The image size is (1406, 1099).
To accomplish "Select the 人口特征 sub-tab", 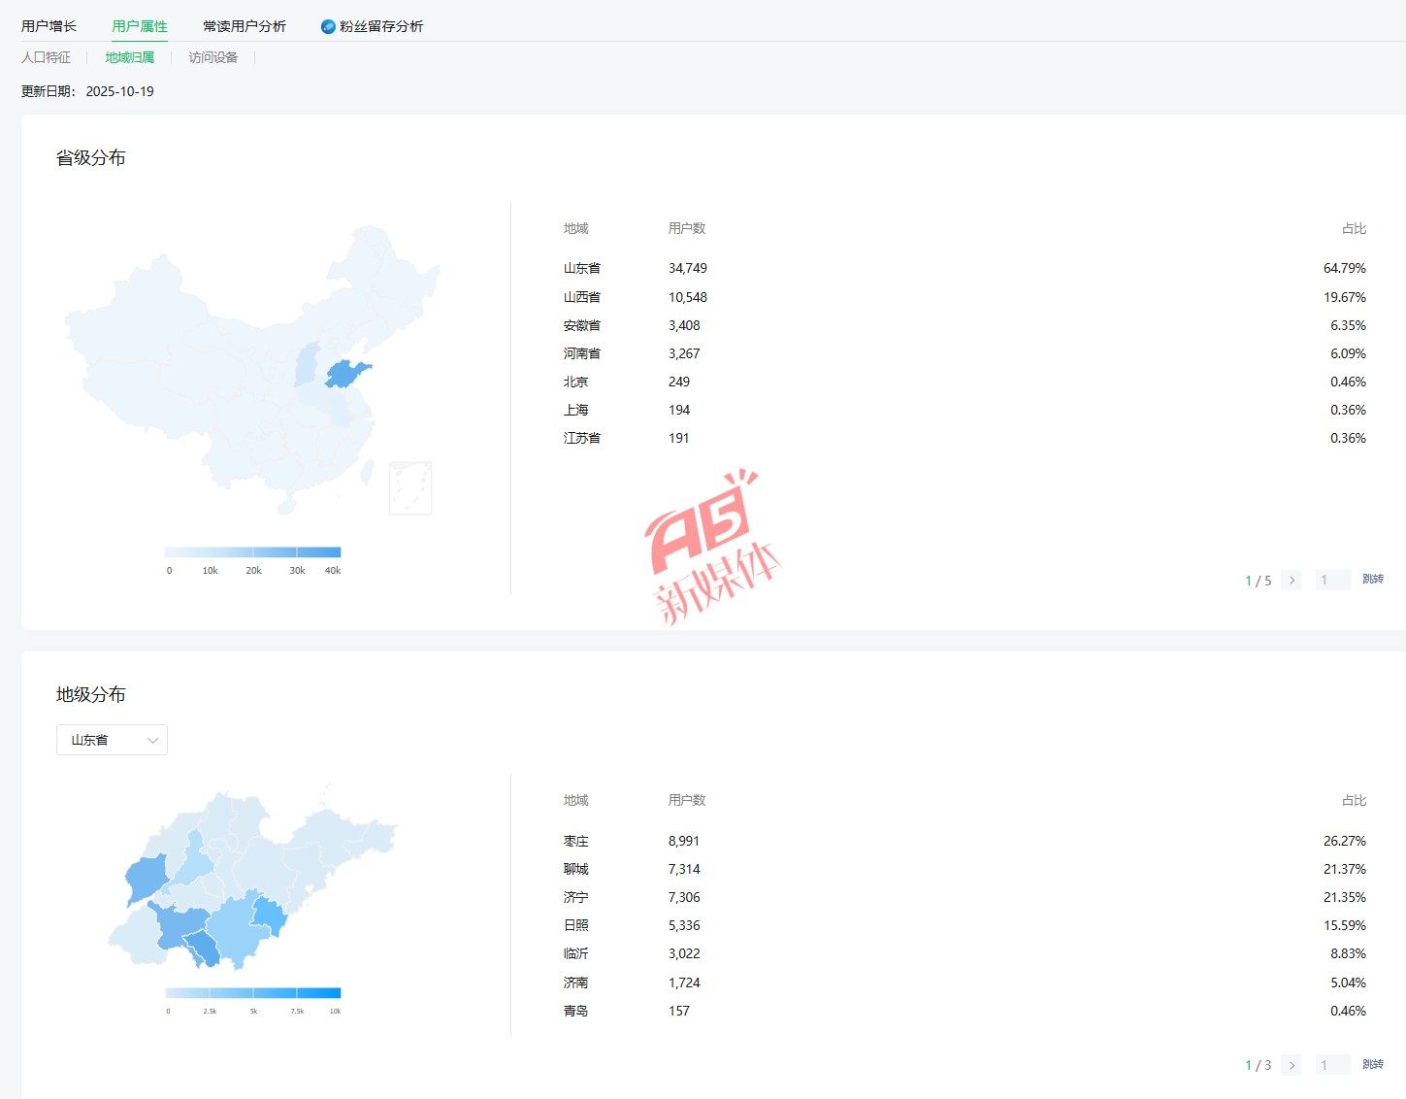I will 46,57.
